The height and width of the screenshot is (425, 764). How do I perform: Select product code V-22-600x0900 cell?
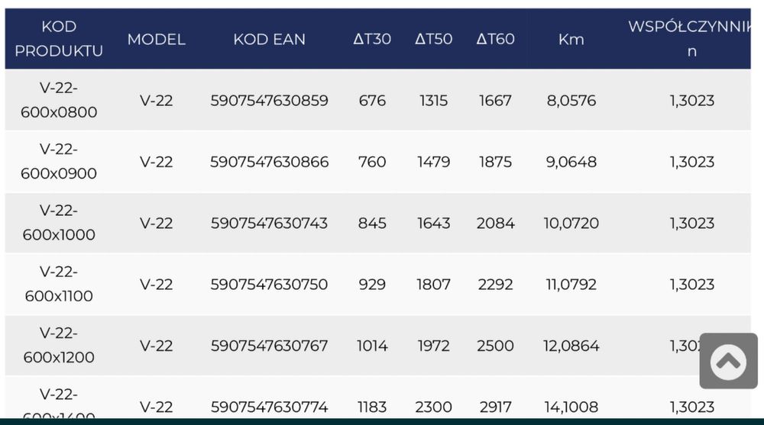point(59,162)
